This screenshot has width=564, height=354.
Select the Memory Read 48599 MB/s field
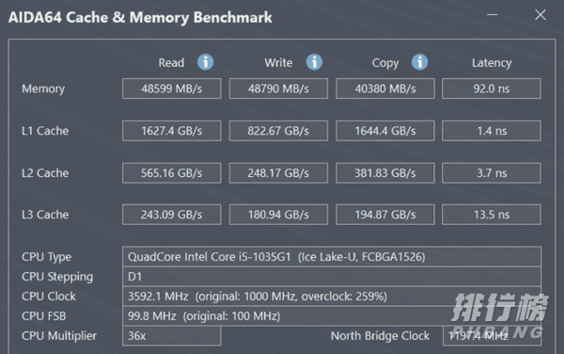click(x=172, y=88)
